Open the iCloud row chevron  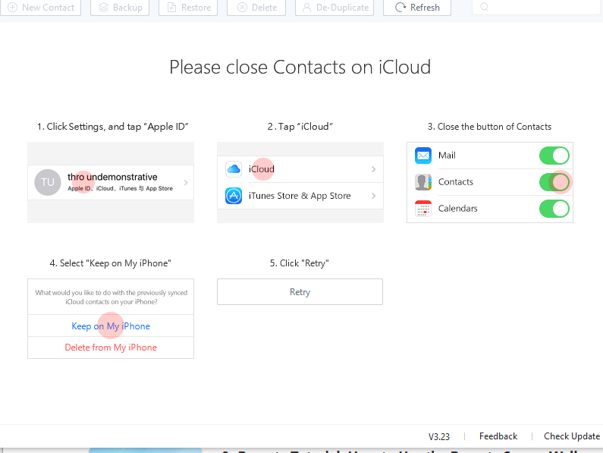click(373, 169)
